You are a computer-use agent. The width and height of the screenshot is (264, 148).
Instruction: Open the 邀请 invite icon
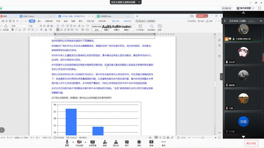click(105, 142)
